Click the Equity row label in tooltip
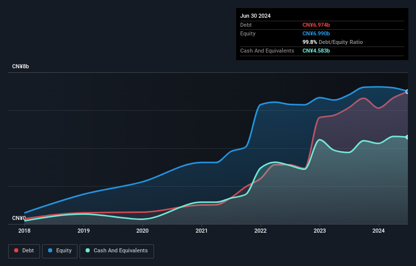 tap(248, 33)
